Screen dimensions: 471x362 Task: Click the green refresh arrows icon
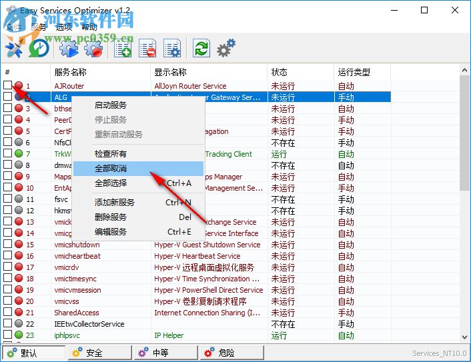point(201,48)
